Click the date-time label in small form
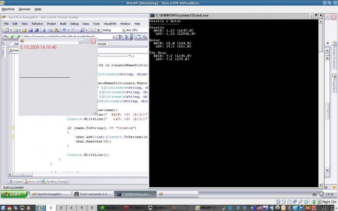Image resolution: width=338 pixels, height=211 pixels. (x=38, y=47)
